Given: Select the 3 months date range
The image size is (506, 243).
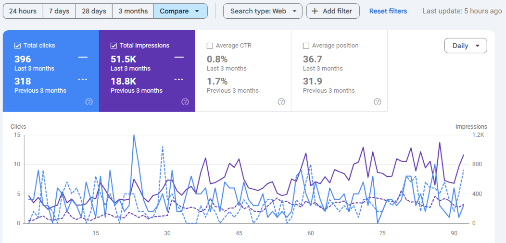Looking at the screenshot, I should click(133, 11).
